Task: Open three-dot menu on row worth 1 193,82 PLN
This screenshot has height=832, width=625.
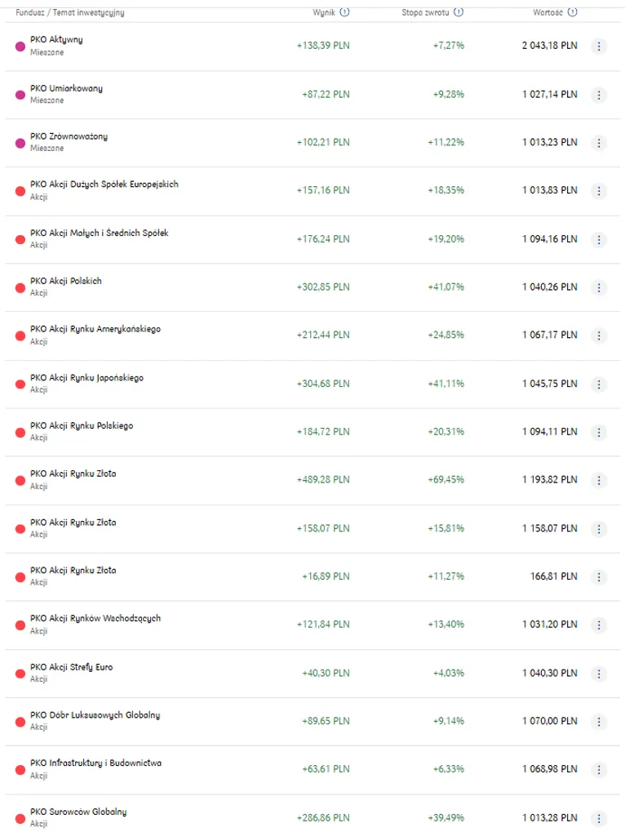Action: click(599, 480)
